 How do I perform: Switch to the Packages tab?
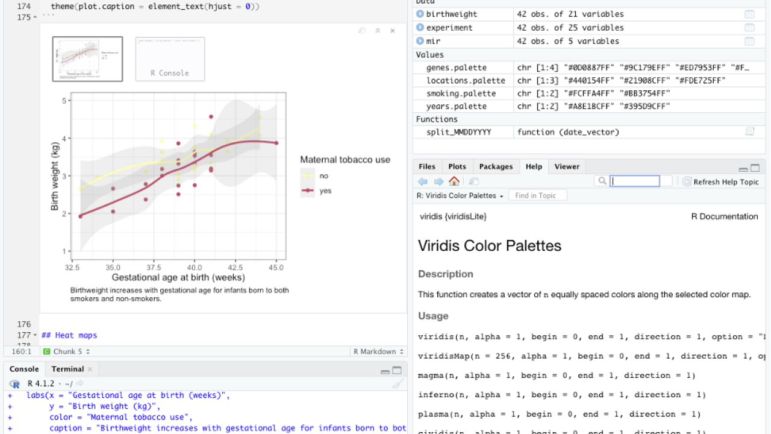pos(496,167)
